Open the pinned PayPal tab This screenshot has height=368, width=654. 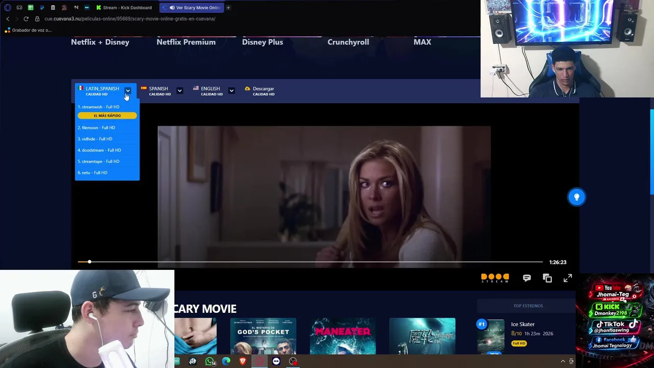(x=42, y=8)
